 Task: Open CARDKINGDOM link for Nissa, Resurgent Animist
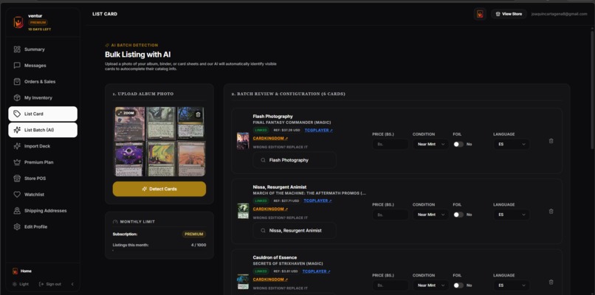coord(270,209)
